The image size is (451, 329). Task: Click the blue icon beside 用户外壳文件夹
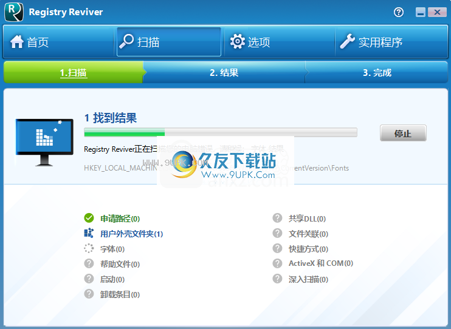coord(89,233)
